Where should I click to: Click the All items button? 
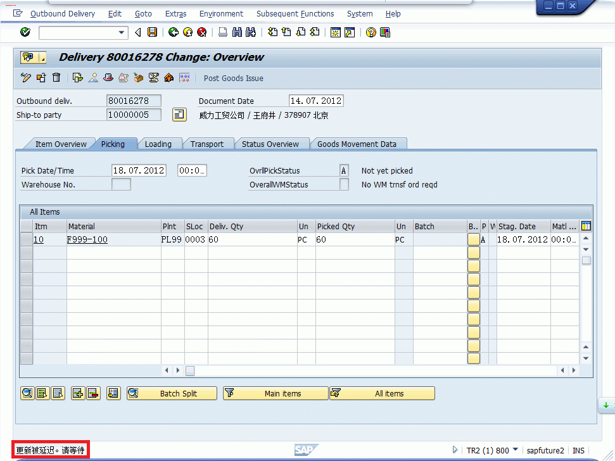(x=382, y=393)
